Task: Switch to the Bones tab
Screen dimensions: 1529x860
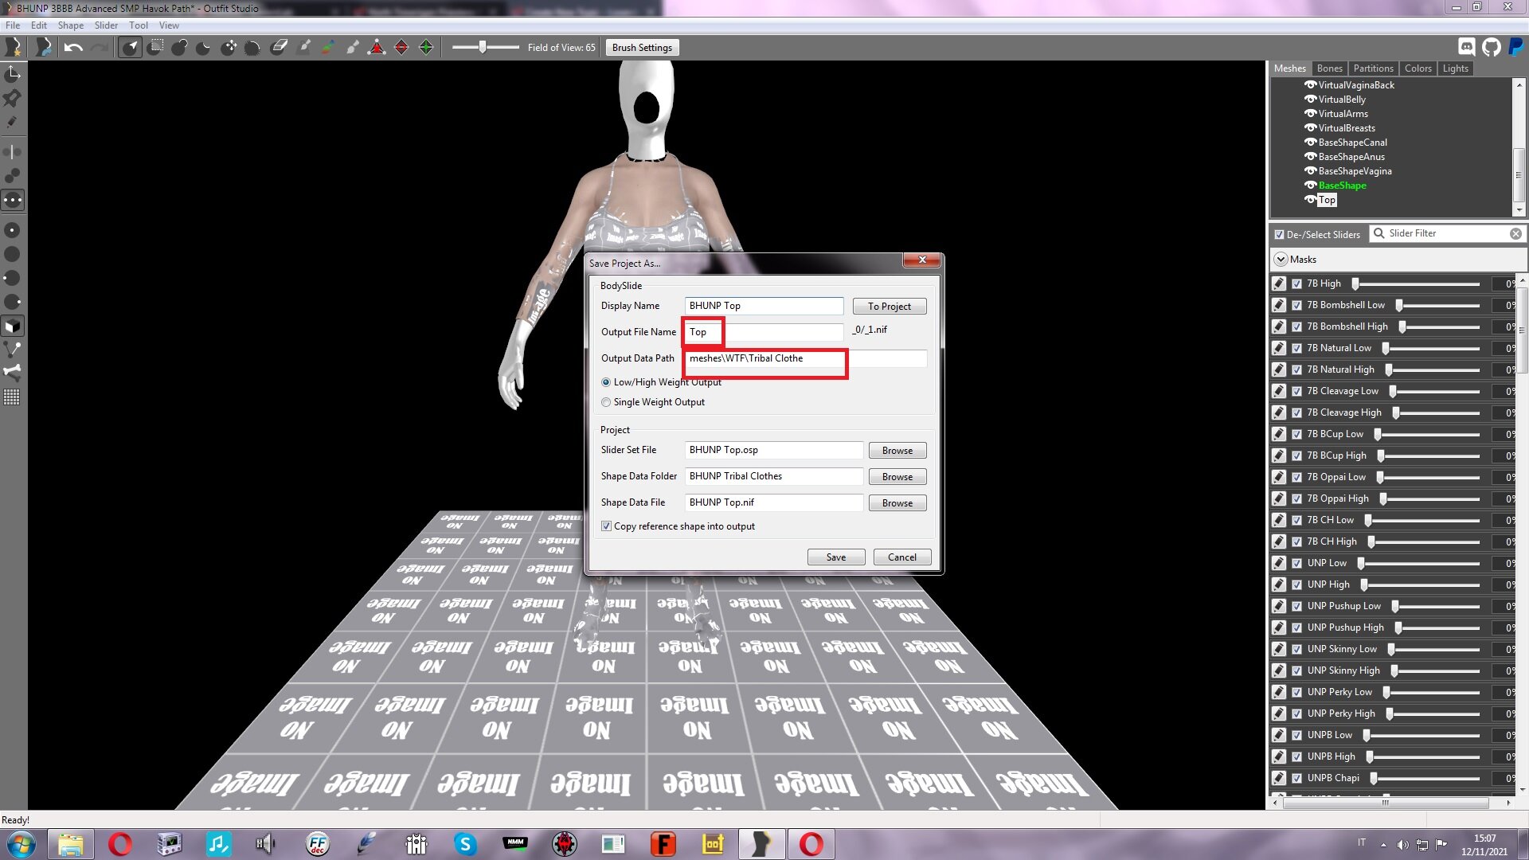Action: [x=1329, y=68]
